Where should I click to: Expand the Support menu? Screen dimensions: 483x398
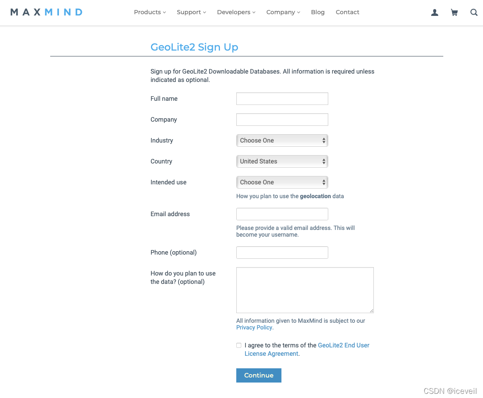191,12
